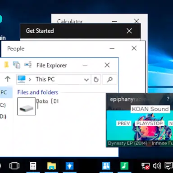Minimize the Calculator window
This screenshot has height=173, width=173.
(114, 21)
